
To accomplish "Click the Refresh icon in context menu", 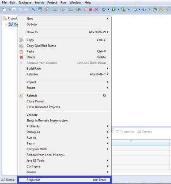I will (x=21, y=96).
